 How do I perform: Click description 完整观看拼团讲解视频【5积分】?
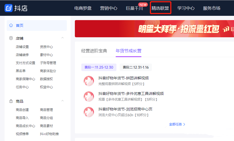tap(122, 84)
